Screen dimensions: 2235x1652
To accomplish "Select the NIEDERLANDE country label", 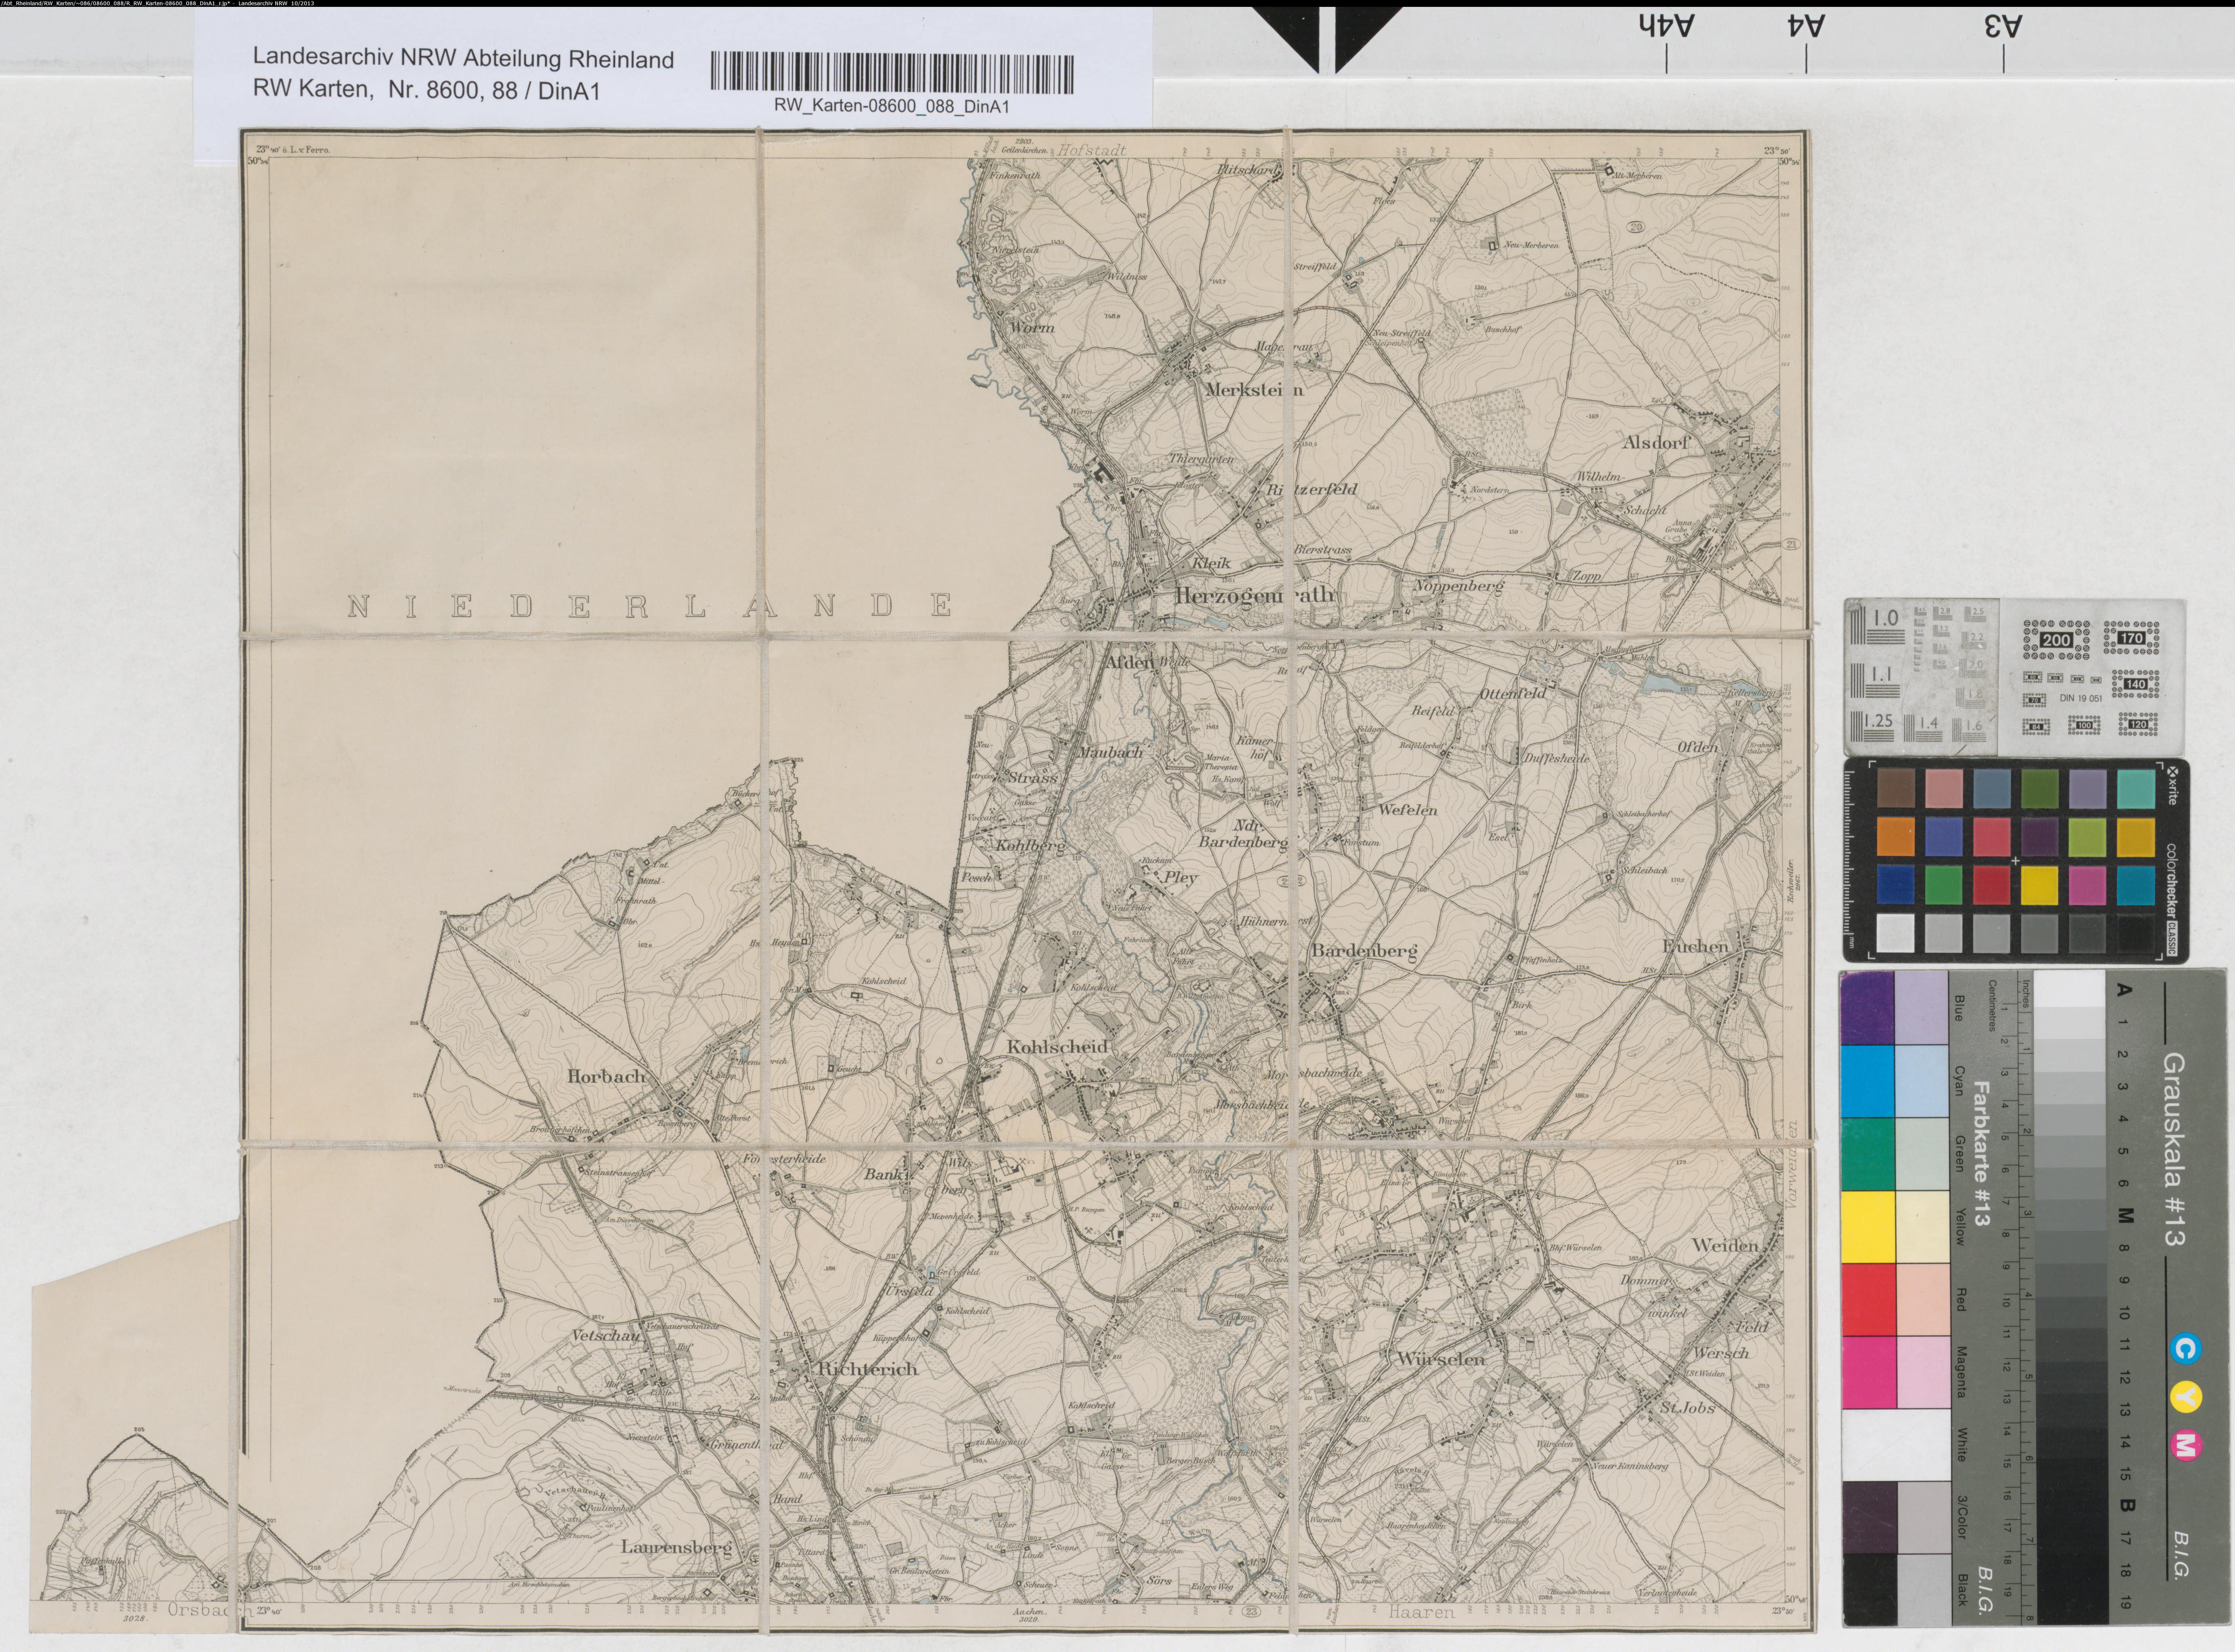I will (651, 606).
